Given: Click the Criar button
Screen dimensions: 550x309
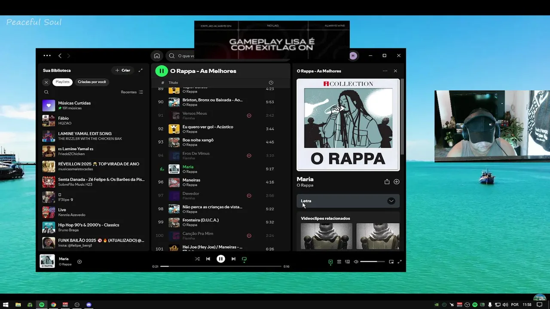Looking at the screenshot, I should [x=122, y=70].
